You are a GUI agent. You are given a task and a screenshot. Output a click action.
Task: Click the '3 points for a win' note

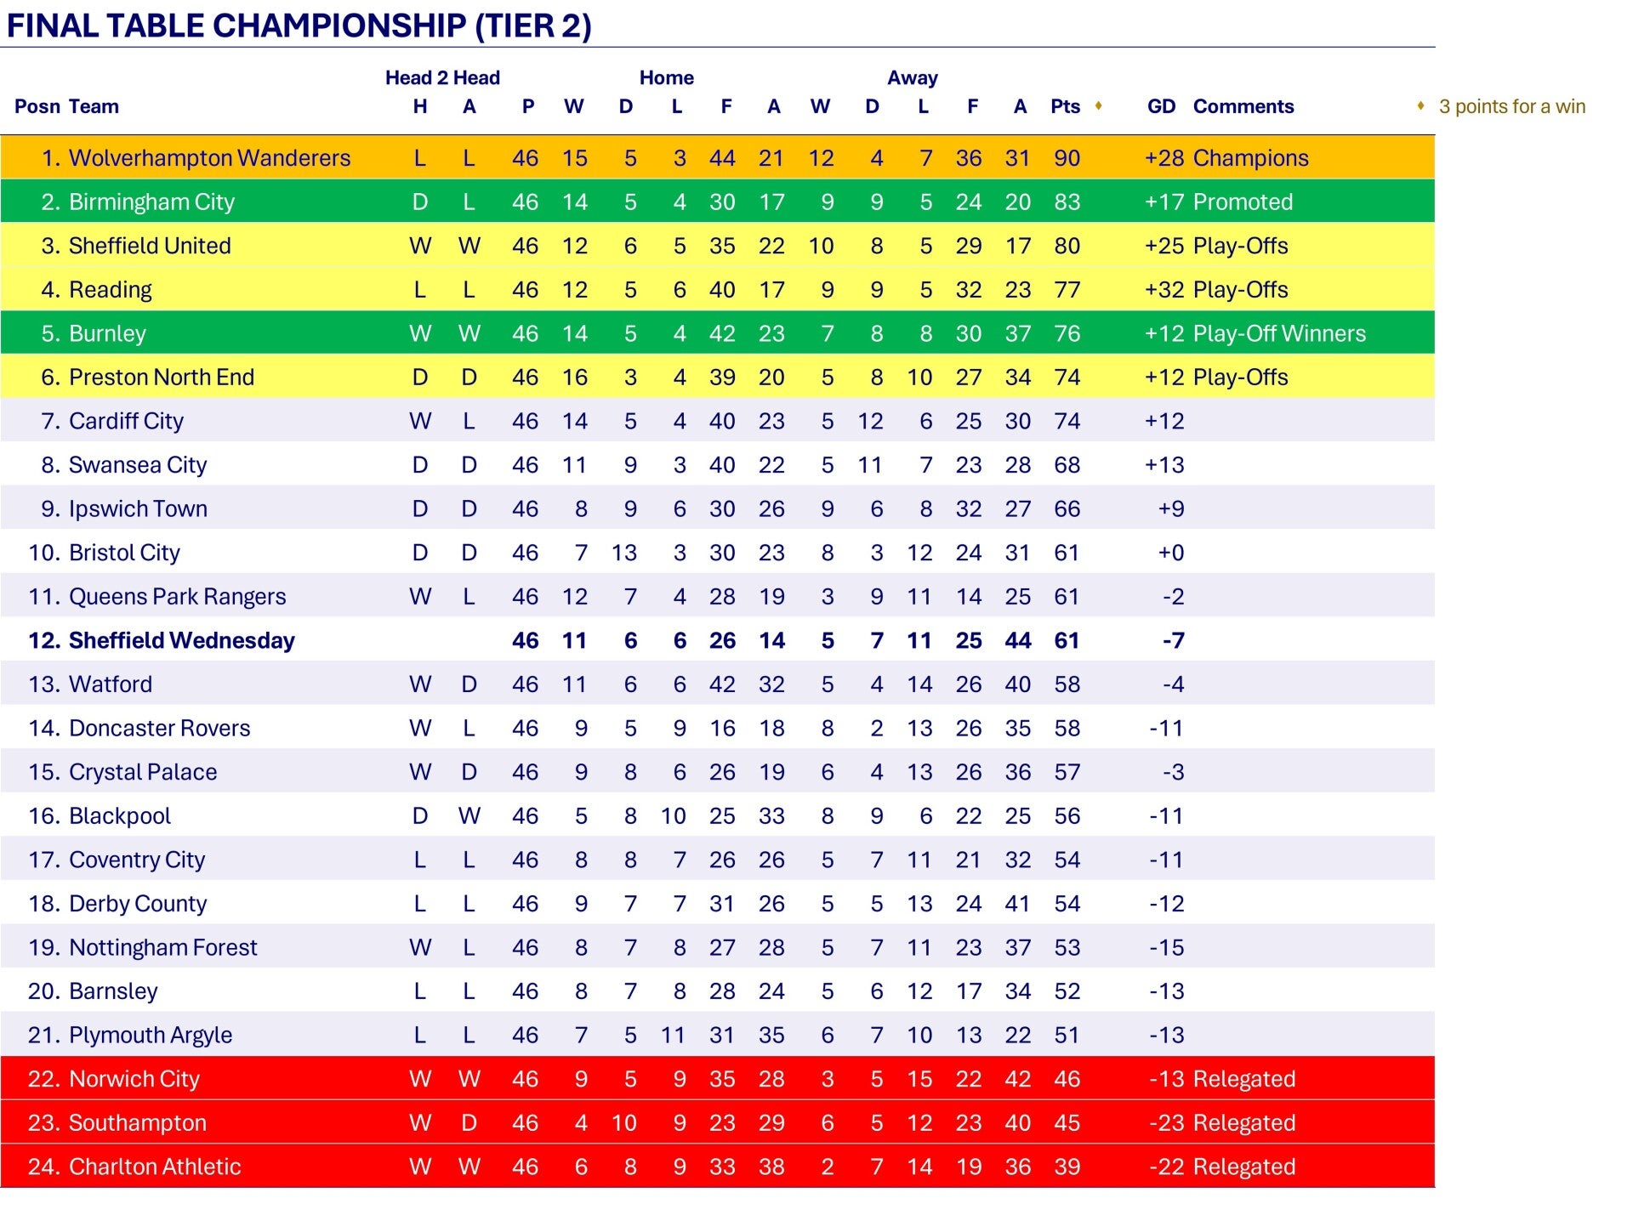click(x=1511, y=106)
